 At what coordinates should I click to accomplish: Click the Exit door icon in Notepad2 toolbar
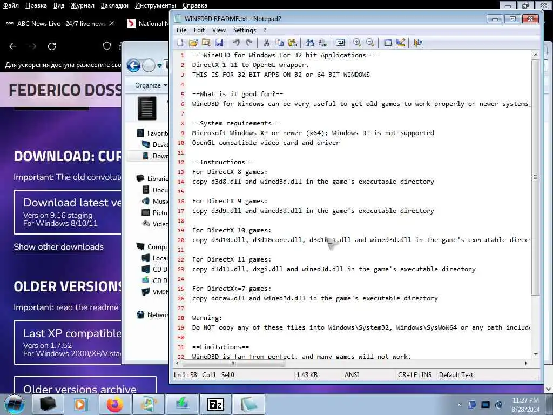(x=418, y=43)
